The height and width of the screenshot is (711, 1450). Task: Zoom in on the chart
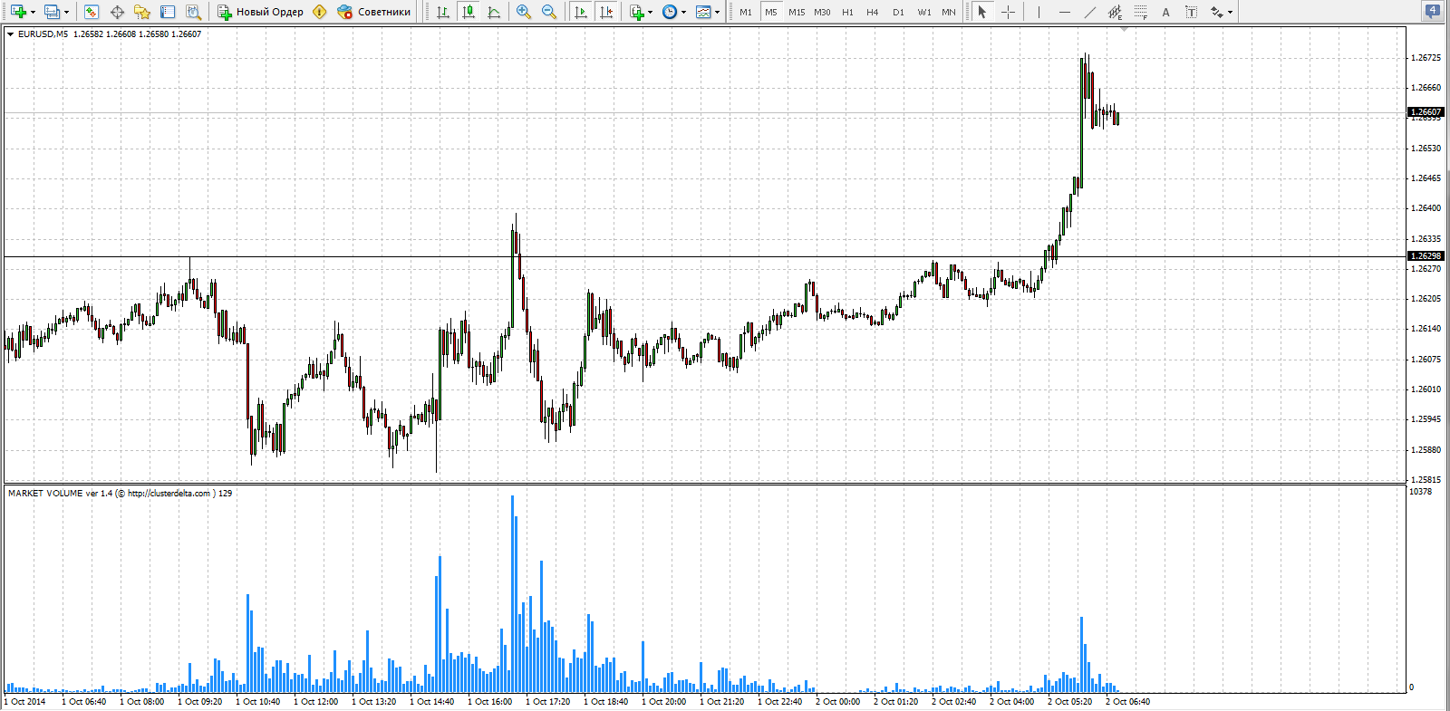[x=524, y=12]
